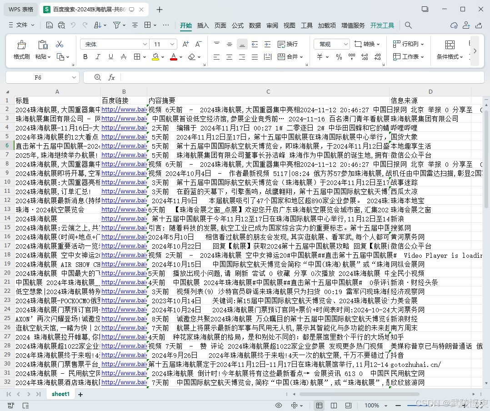The image size is (490, 411).
Task: Open the Baidu link in row 14
Action: click(124, 219)
